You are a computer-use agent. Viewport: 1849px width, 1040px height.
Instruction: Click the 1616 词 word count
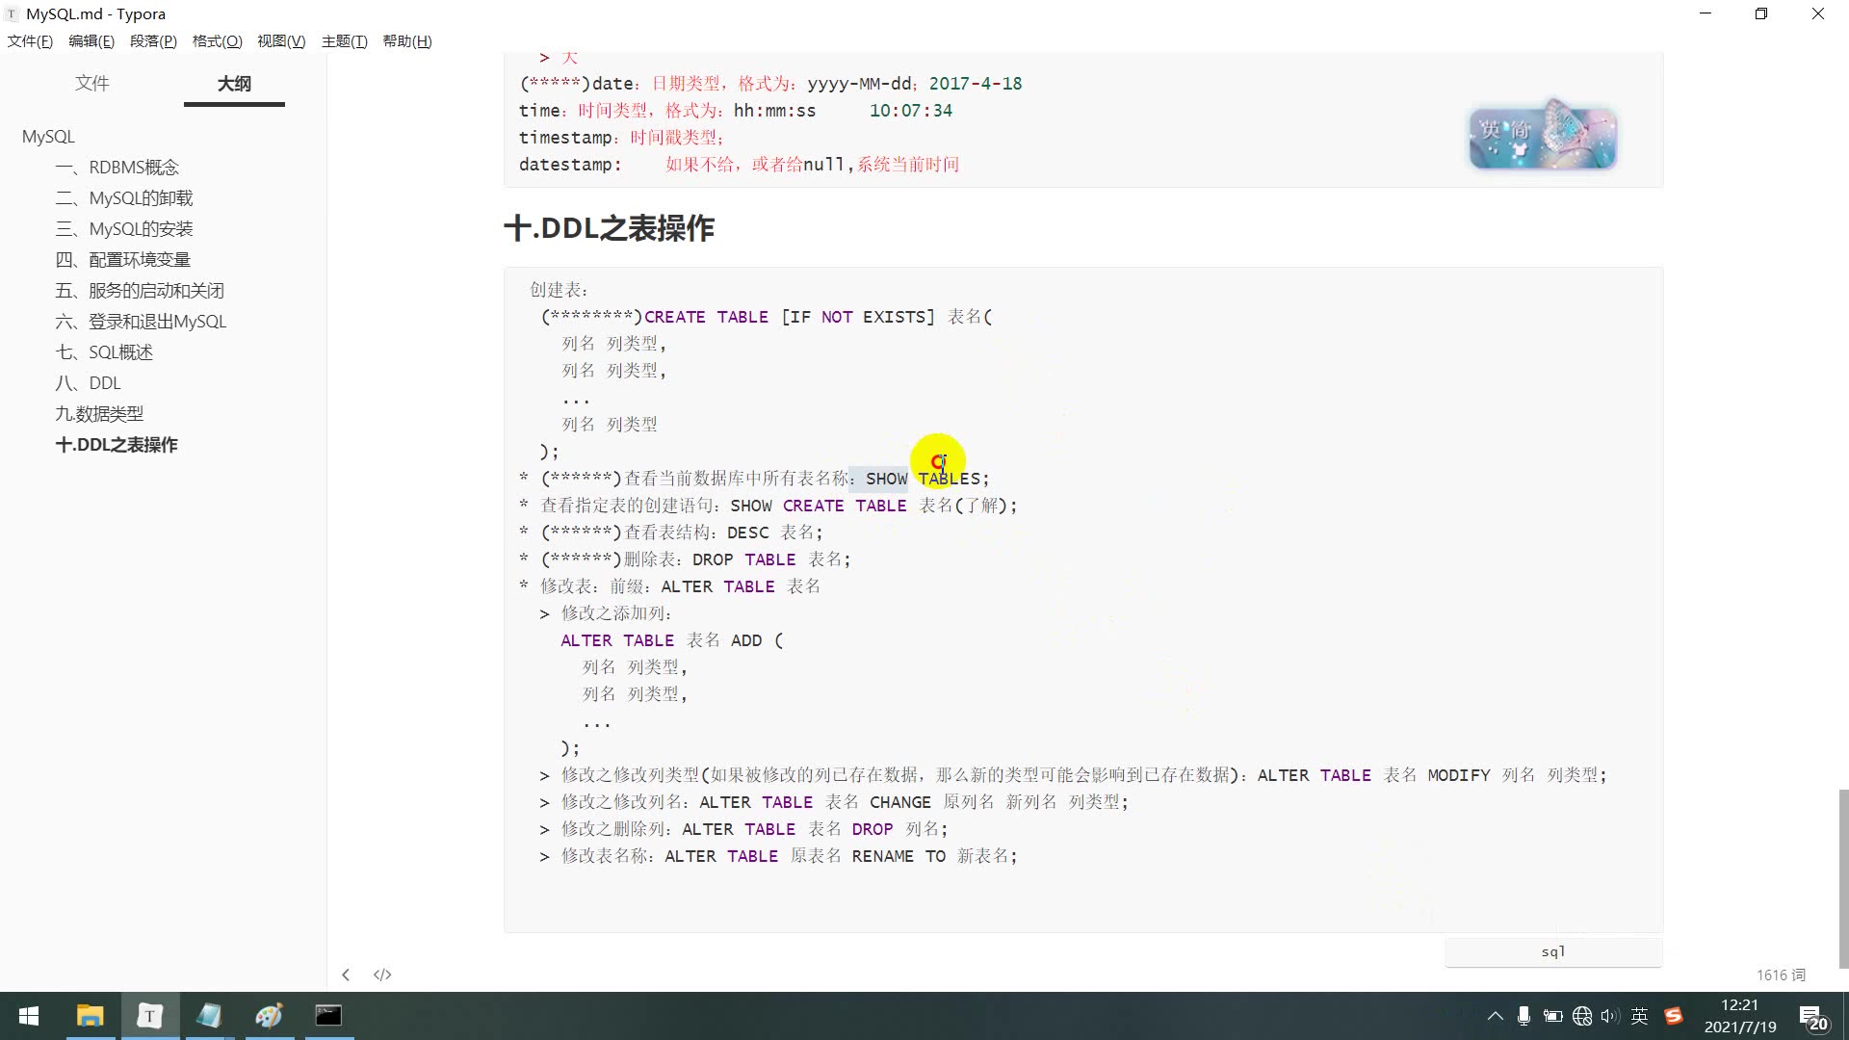[1783, 975]
